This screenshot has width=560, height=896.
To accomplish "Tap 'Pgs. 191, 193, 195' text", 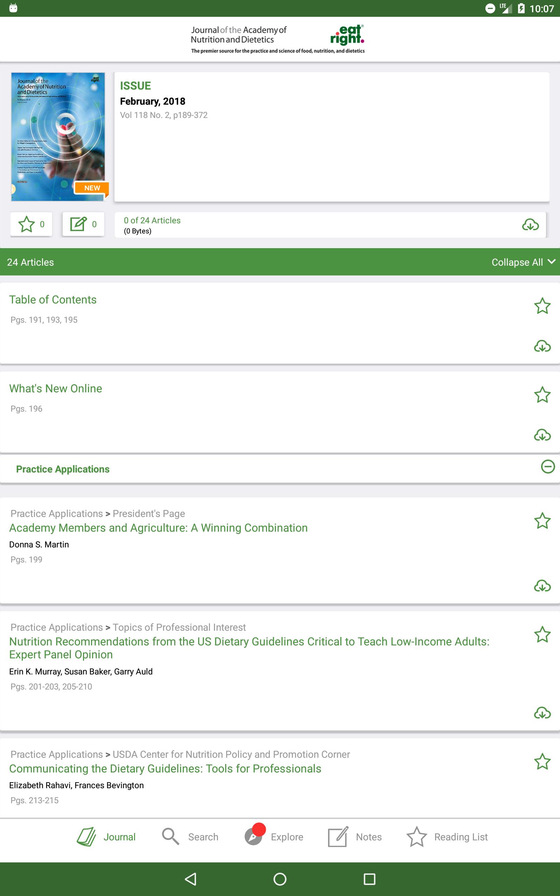I will [44, 320].
